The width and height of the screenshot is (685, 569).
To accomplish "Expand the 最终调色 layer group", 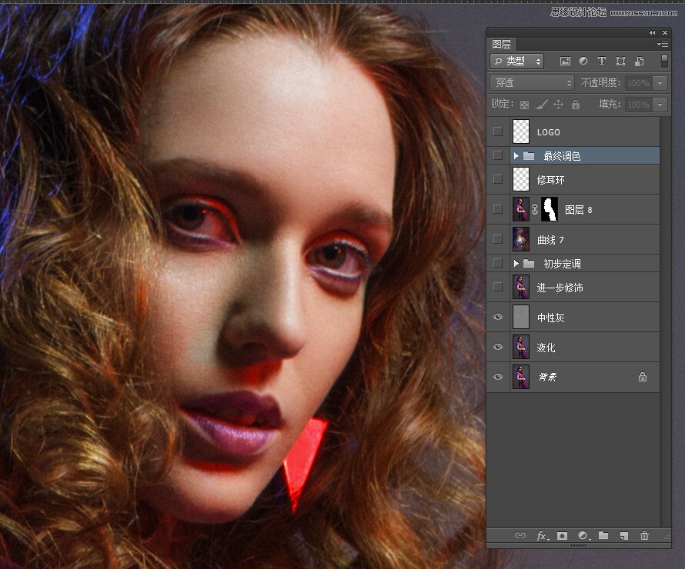I will (516, 156).
